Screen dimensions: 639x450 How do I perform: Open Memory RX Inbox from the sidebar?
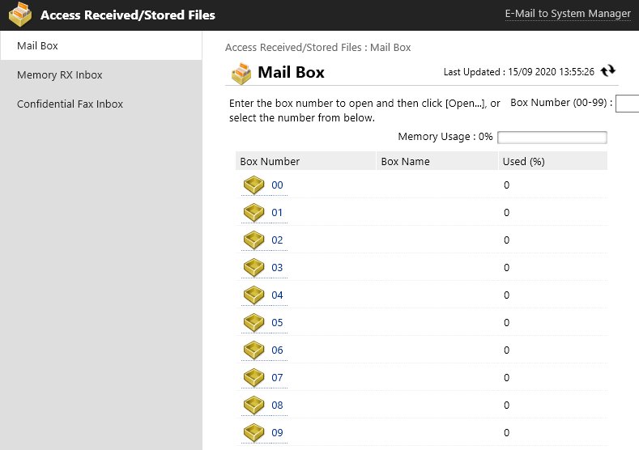[x=60, y=75]
